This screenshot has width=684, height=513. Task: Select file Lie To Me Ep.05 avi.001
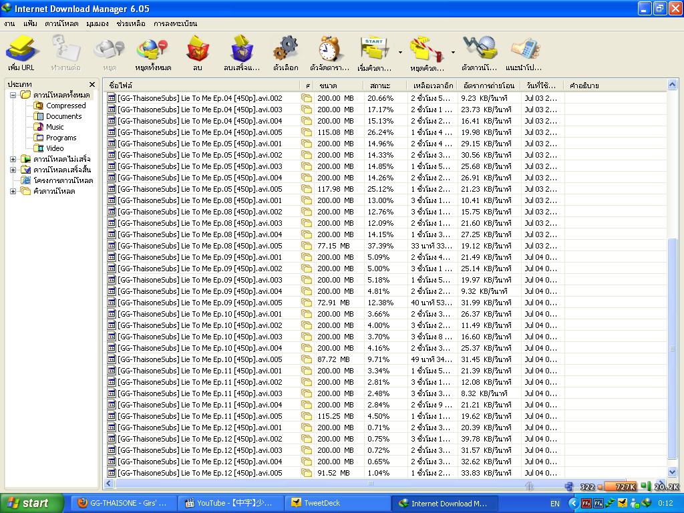(200, 144)
